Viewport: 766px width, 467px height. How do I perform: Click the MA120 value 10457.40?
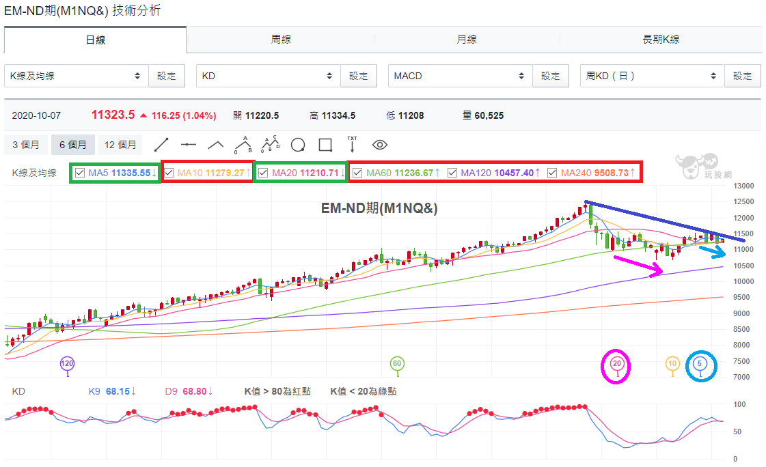[514, 173]
